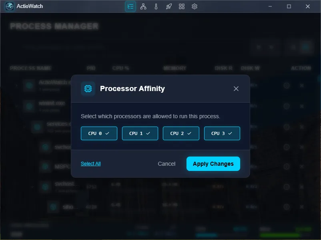Close the Processor Affinity dialog with X
Screen dimensions: 321x240
coord(236,89)
